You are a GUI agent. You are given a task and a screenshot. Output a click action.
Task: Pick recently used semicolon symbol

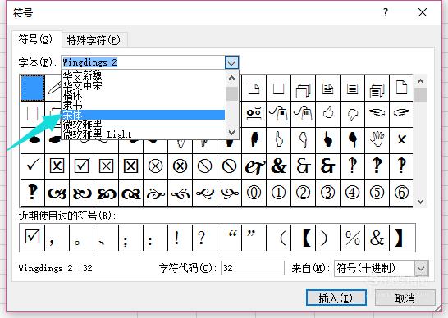[x=130, y=238]
